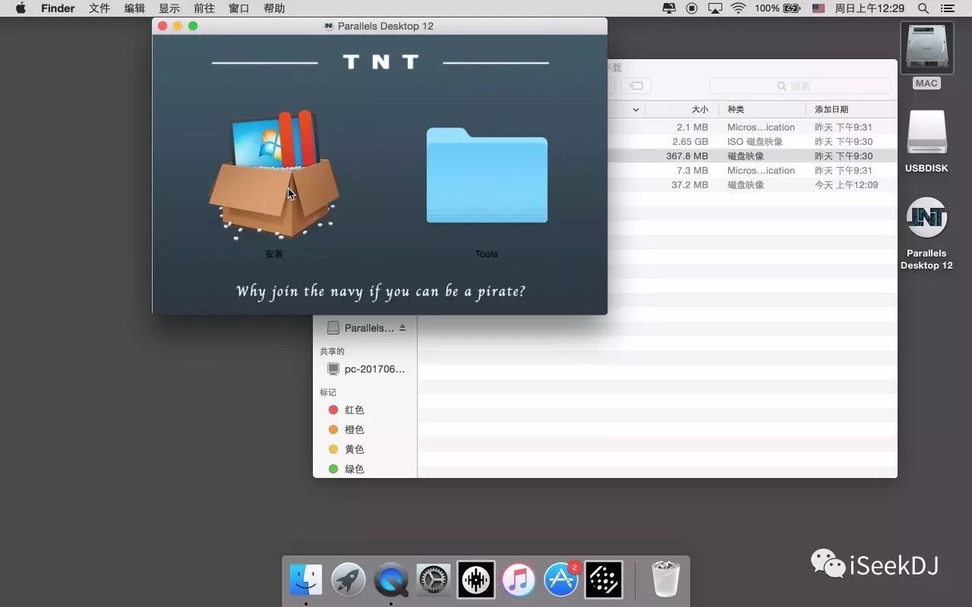The width and height of the screenshot is (972, 607).
Task: Select the Parallels Desktop 12 TNT volume icon
Action: 926,219
